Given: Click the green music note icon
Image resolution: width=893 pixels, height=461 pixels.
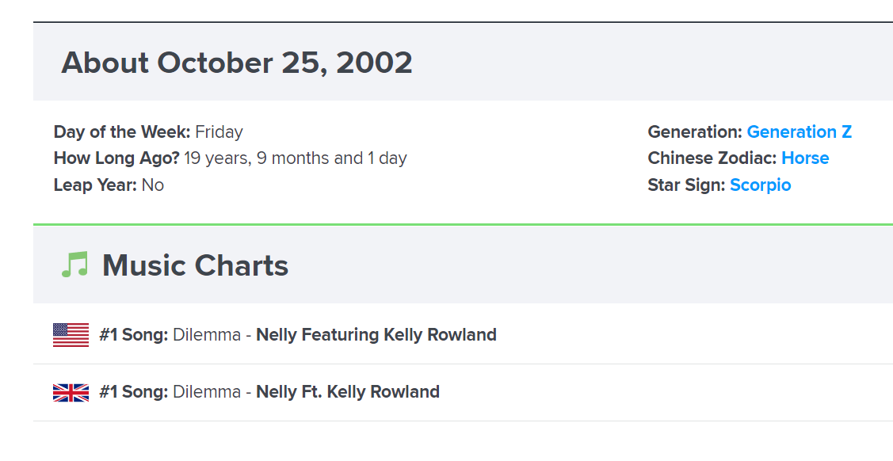Looking at the screenshot, I should [74, 265].
